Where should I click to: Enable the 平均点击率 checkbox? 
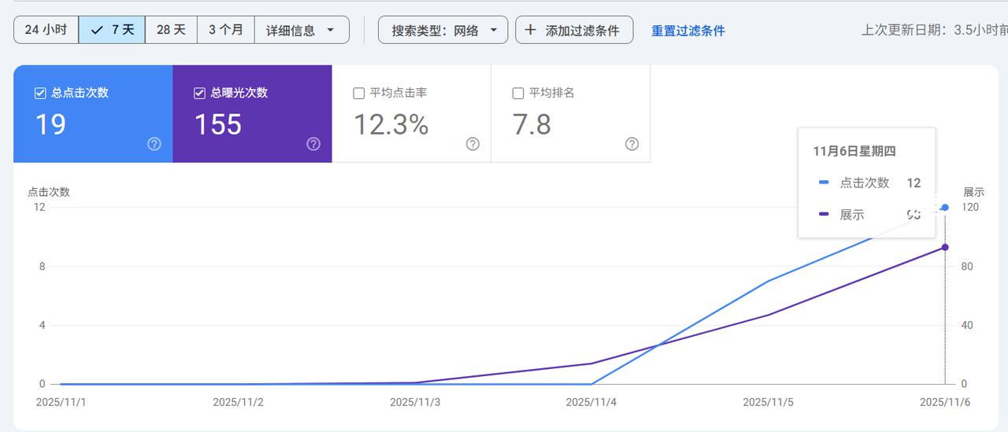(x=359, y=93)
